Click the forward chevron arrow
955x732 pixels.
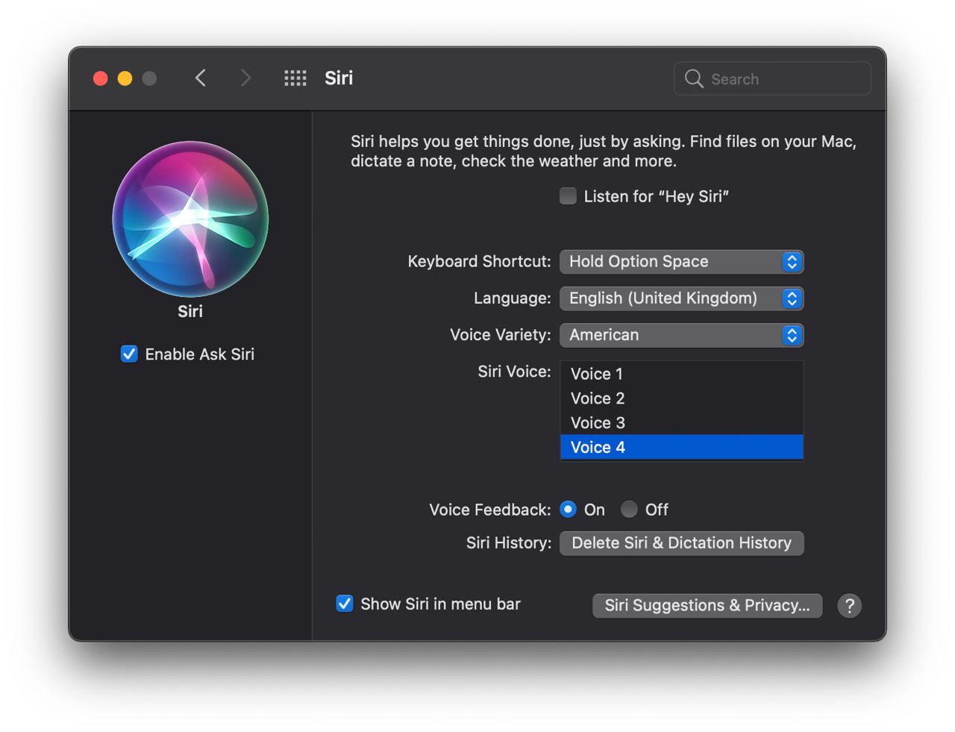(245, 78)
